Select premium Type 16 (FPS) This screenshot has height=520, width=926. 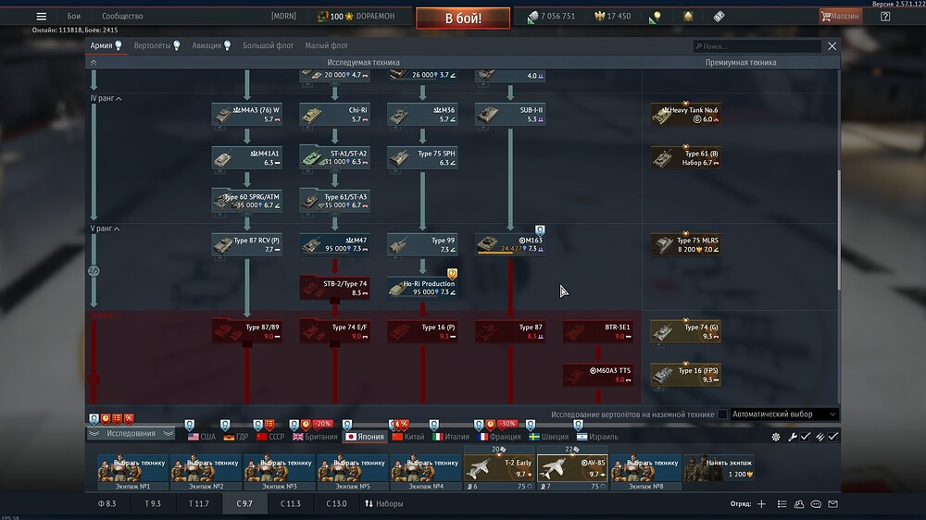[685, 375]
